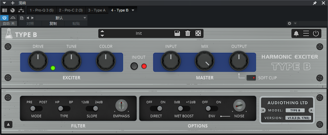
Task: Switch to 1 - Pro-Q 3 (5) tab
Action: coord(42,10)
